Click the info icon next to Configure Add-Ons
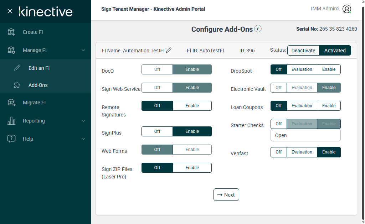This screenshot has width=365, height=224. pyautogui.click(x=258, y=28)
